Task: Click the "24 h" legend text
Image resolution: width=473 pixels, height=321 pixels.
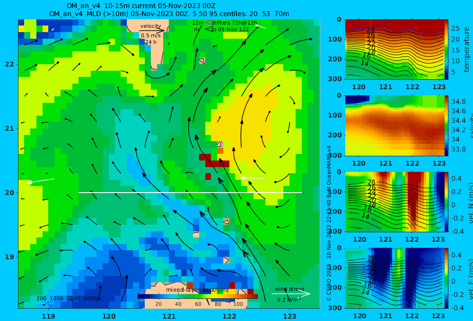Action: 150,42
